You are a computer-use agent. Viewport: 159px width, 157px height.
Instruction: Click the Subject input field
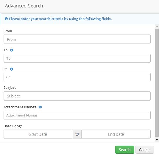(77, 96)
